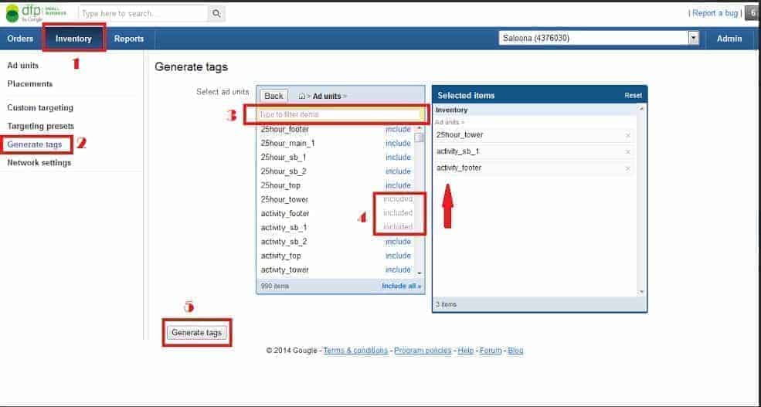This screenshot has height=407, width=761.
Task: Click the Back button
Action: [273, 96]
